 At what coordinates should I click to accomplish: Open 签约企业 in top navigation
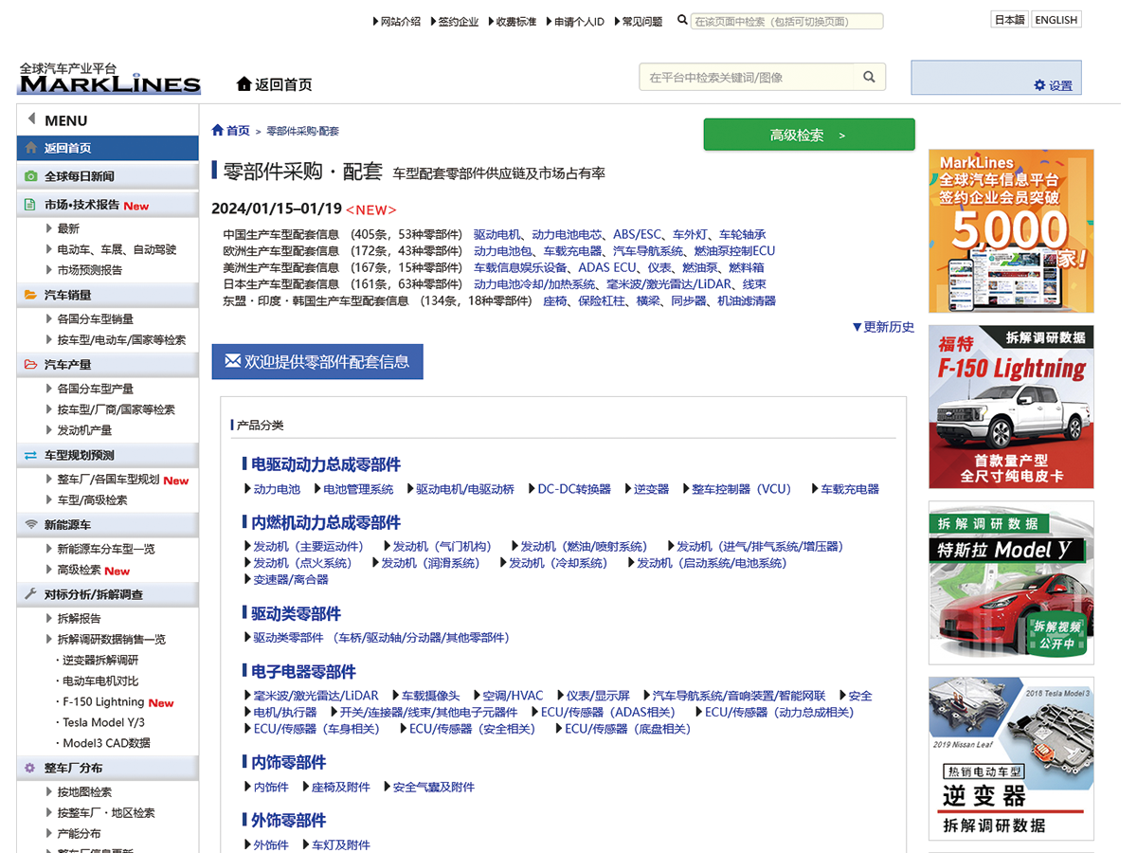tap(458, 21)
